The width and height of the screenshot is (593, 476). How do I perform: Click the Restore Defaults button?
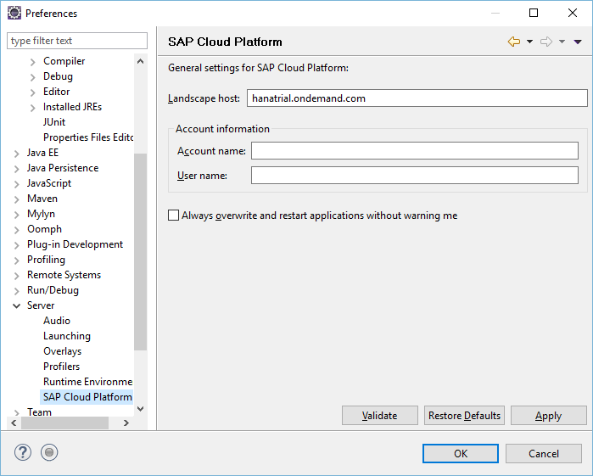464,416
